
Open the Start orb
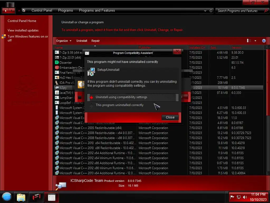pos(7,197)
